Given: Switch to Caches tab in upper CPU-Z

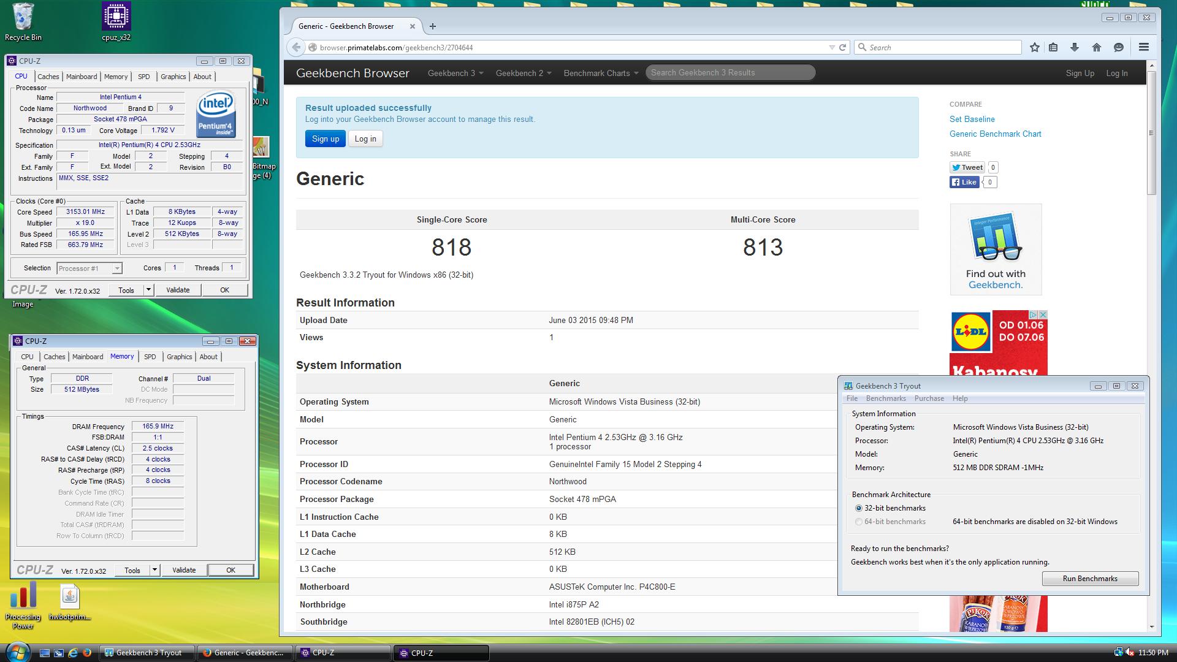Looking at the screenshot, I should (48, 77).
